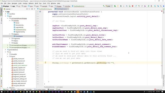Viewport: 165px width, 93px height.
Task: Click the Attach debugger to process icon
Action: pyautogui.click(x=130, y=6)
